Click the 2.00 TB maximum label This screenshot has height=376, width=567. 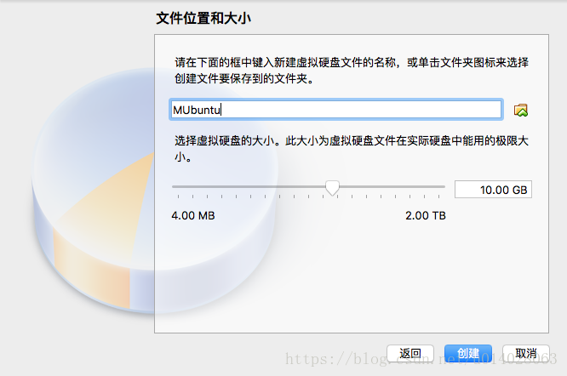tap(426, 215)
